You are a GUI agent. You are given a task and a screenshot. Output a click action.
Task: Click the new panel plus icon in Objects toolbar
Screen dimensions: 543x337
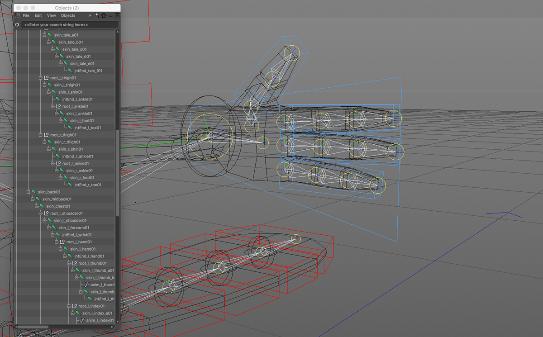(x=117, y=15)
